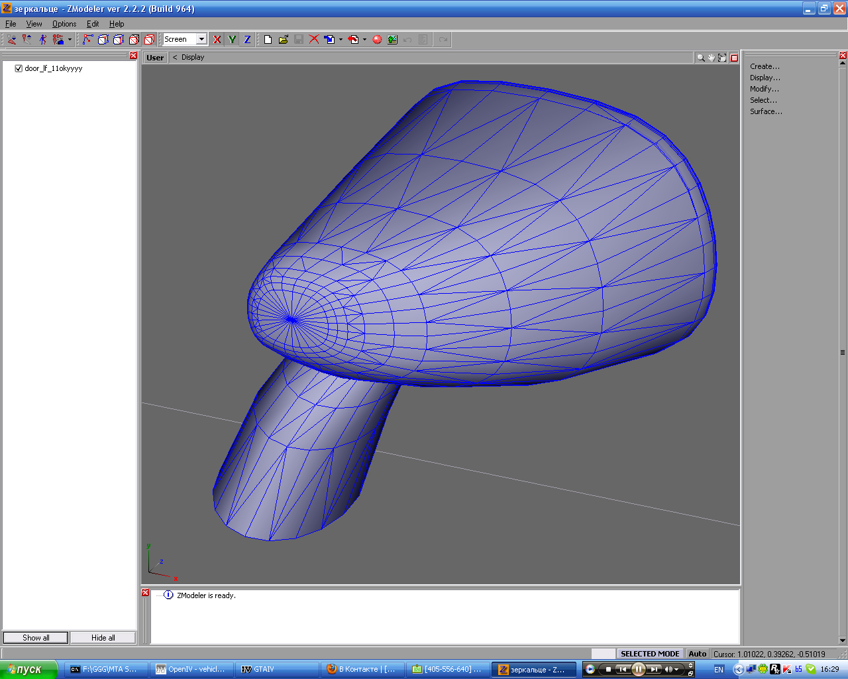Pause playback in the taskbar media player
848x679 pixels.
638,669
